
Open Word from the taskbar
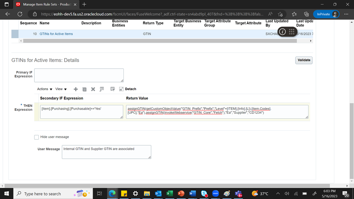pyautogui.click(x=192, y=194)
